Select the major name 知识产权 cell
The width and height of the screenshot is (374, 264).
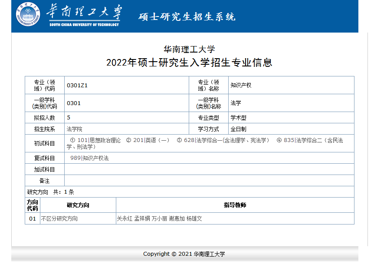[291, 85]
